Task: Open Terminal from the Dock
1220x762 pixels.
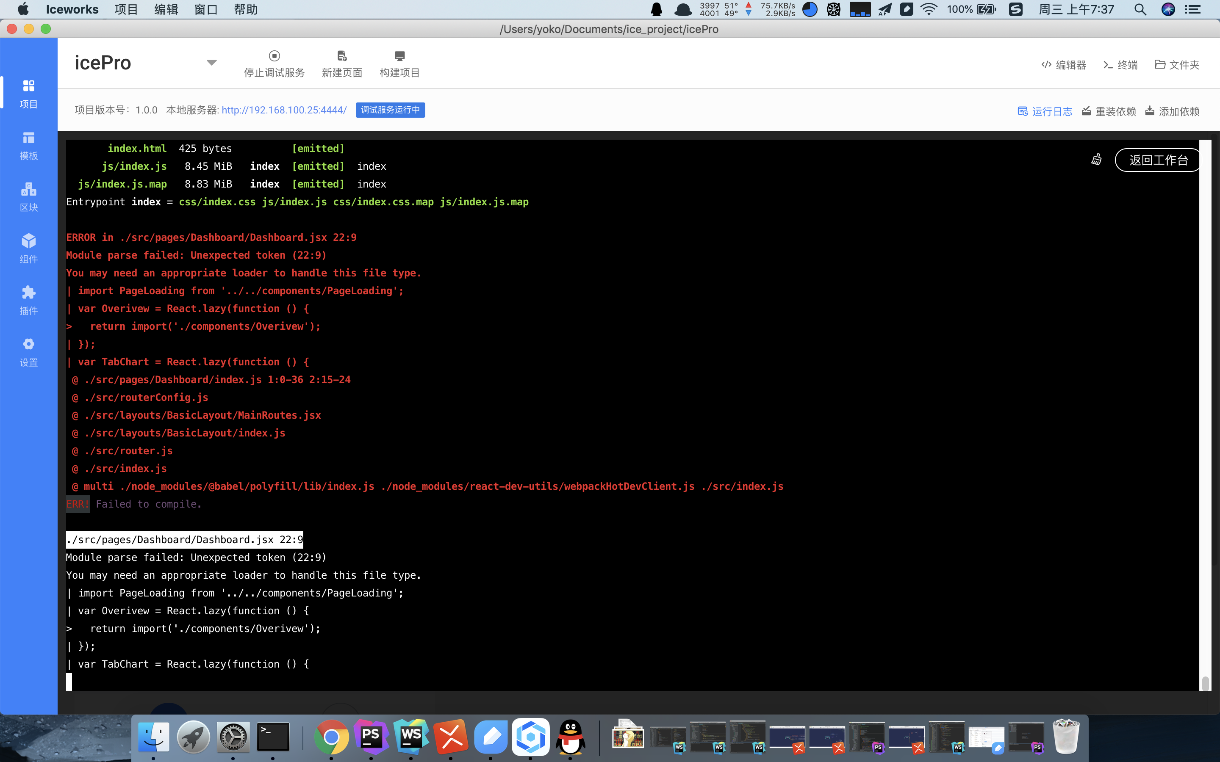Action: (x=273, y=737)
